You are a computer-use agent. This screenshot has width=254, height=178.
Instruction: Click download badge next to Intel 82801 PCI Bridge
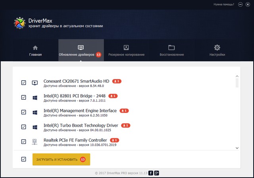(113, 96)
